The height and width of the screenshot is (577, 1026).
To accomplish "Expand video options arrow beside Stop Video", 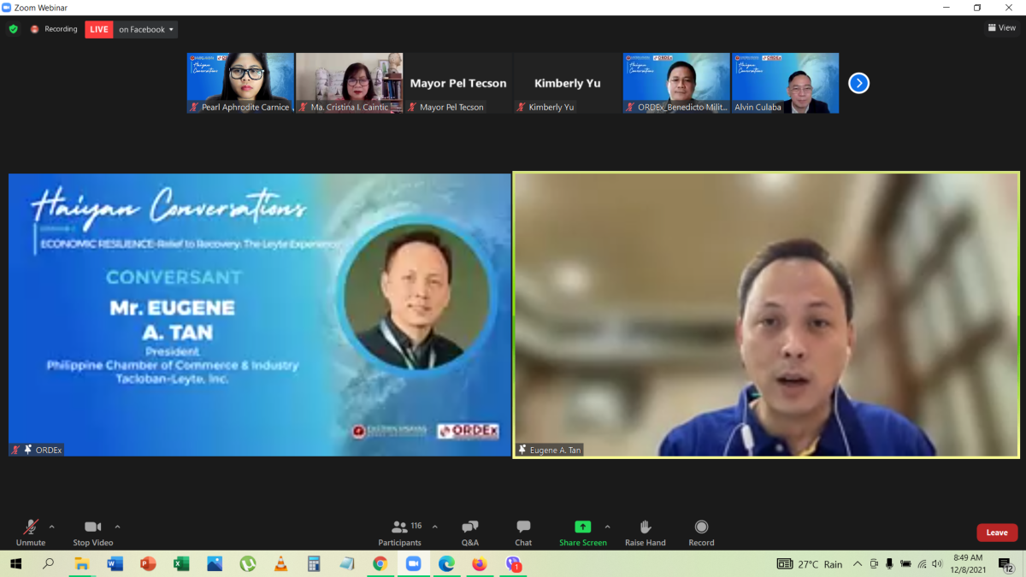I will [x=117, y=527].
